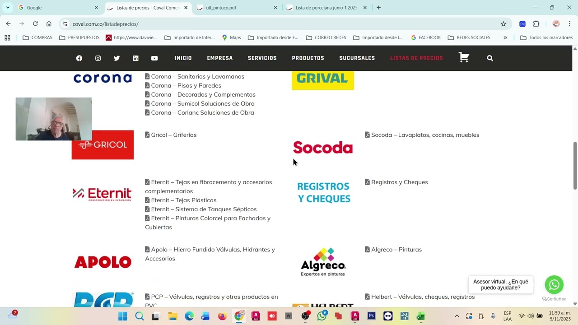Switch to Lista de porcelana tab
578x325 pixels.
point(326,8)
